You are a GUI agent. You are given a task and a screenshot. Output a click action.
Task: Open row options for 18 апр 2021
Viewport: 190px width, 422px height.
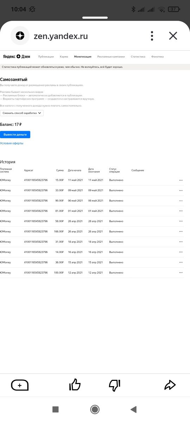click(181, 242)
